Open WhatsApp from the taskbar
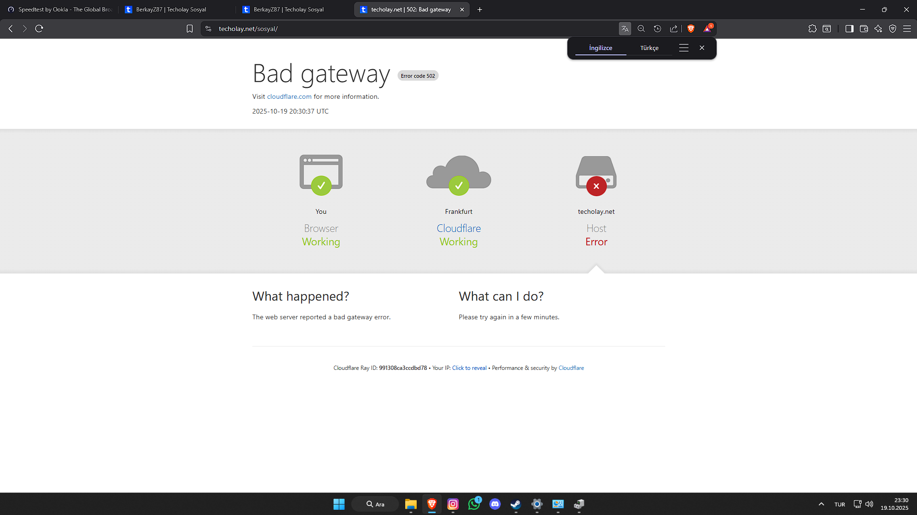917x515 pixels. pos(474,504)
